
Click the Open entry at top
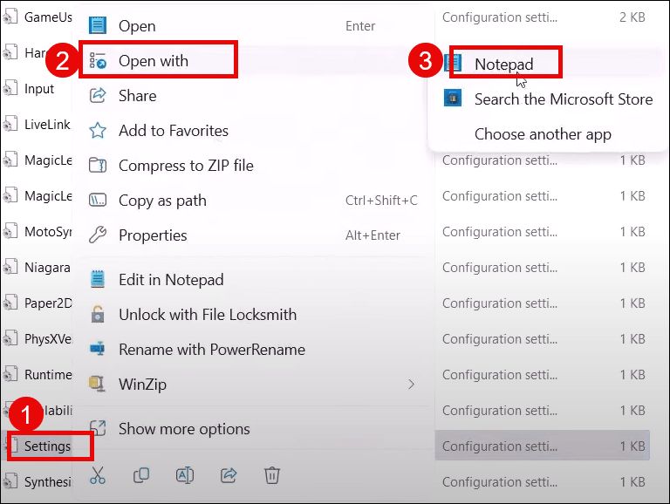click(137, 26)
